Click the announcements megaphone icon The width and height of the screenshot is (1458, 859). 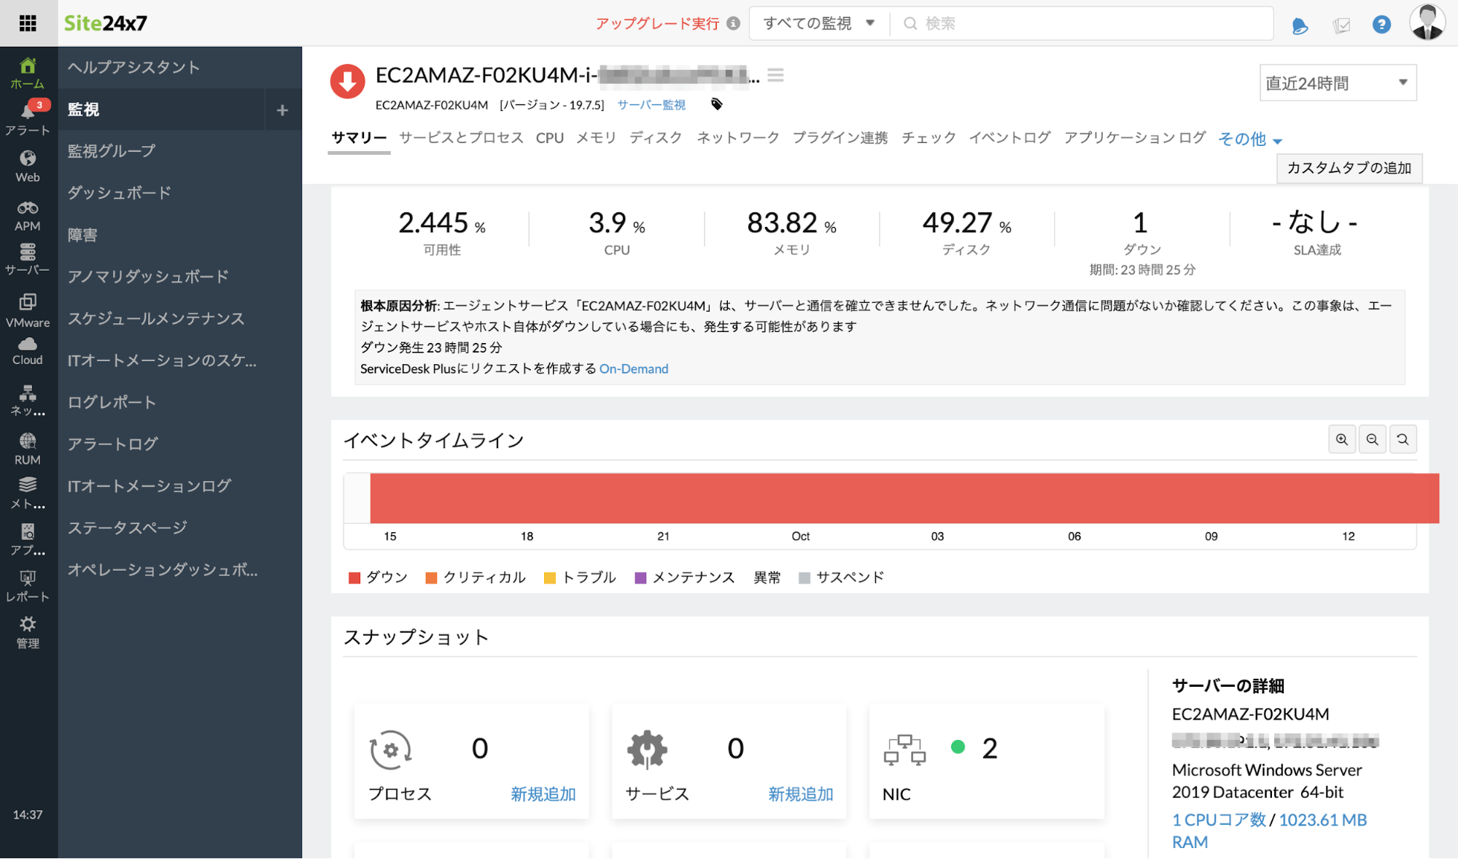coord(1300,26)
